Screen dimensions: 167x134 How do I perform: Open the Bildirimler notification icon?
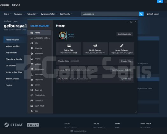(x=32, y=54)
